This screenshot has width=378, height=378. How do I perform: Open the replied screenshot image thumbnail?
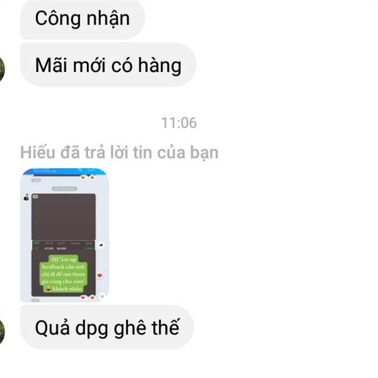coord(64,235)
